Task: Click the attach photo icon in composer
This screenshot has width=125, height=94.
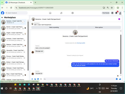Action: tap(35, 79)
